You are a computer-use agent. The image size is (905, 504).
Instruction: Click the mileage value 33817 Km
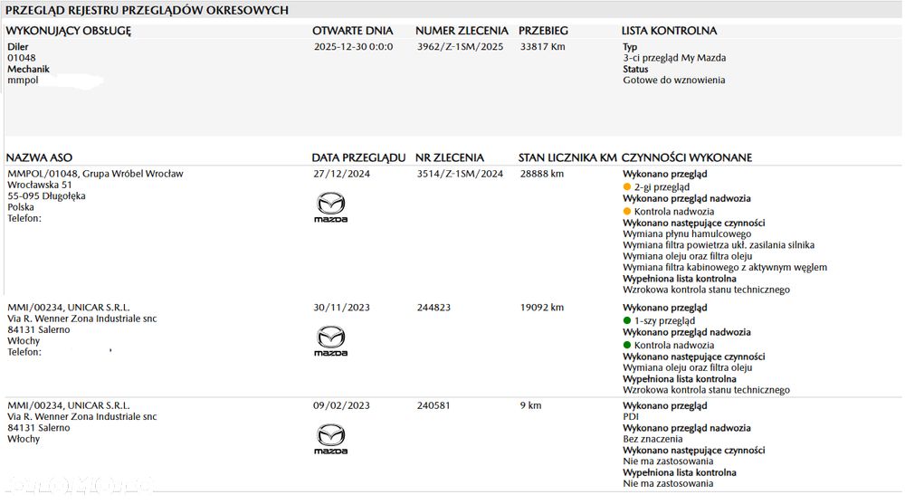(x=542, y=47)
